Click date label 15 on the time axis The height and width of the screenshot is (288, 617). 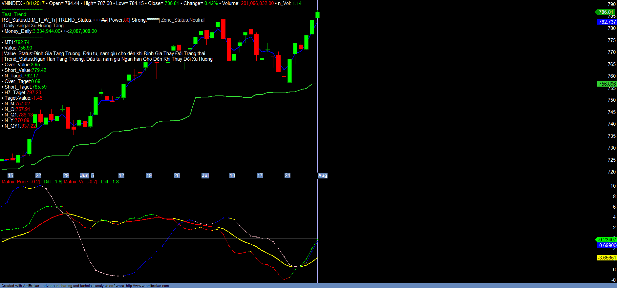(x=11, y=175)
